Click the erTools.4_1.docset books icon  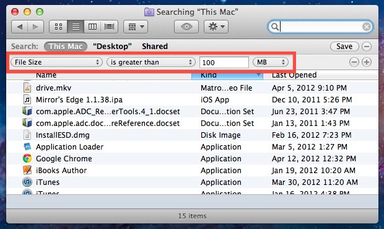point(27,111)
